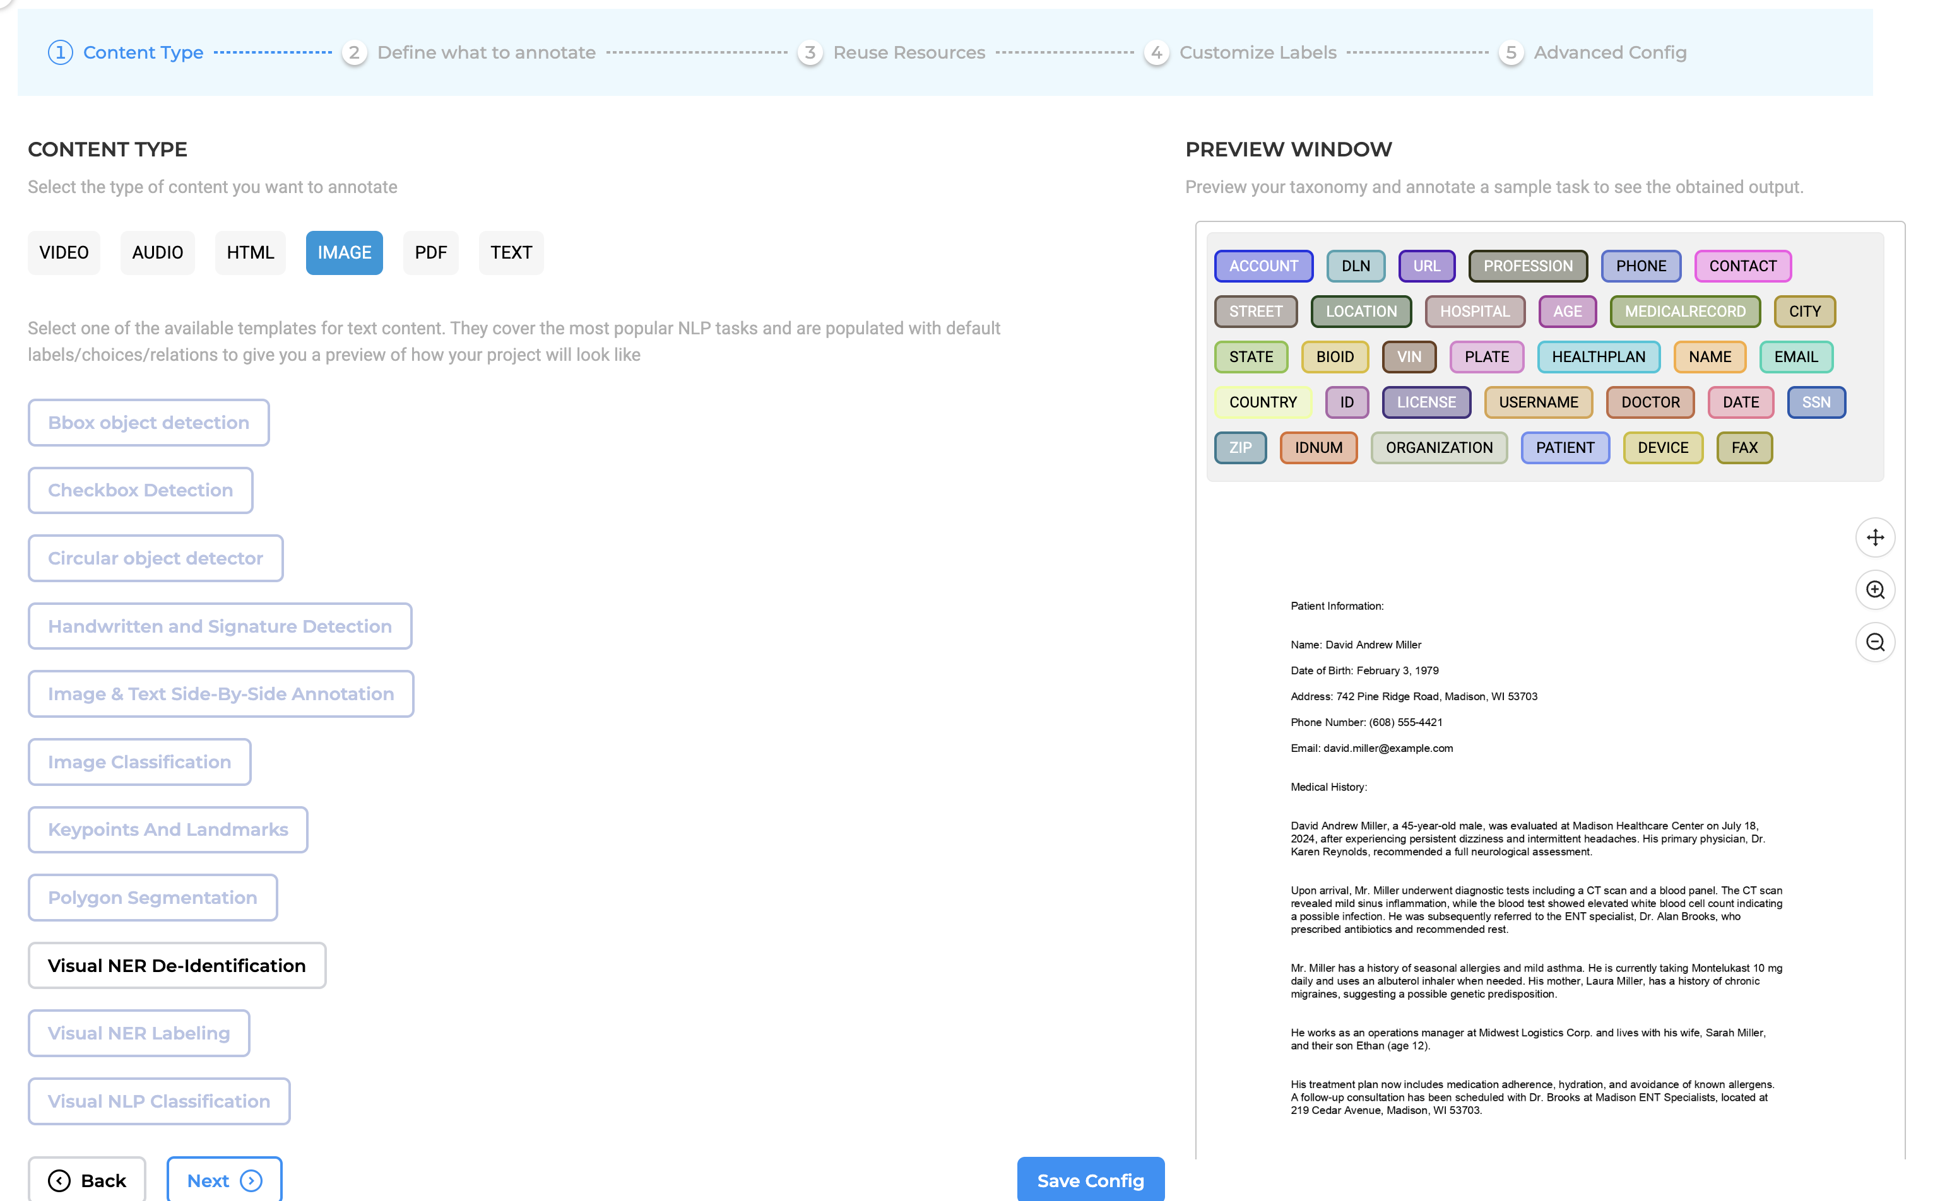Choose the VIDEO content type

point(64,252)
